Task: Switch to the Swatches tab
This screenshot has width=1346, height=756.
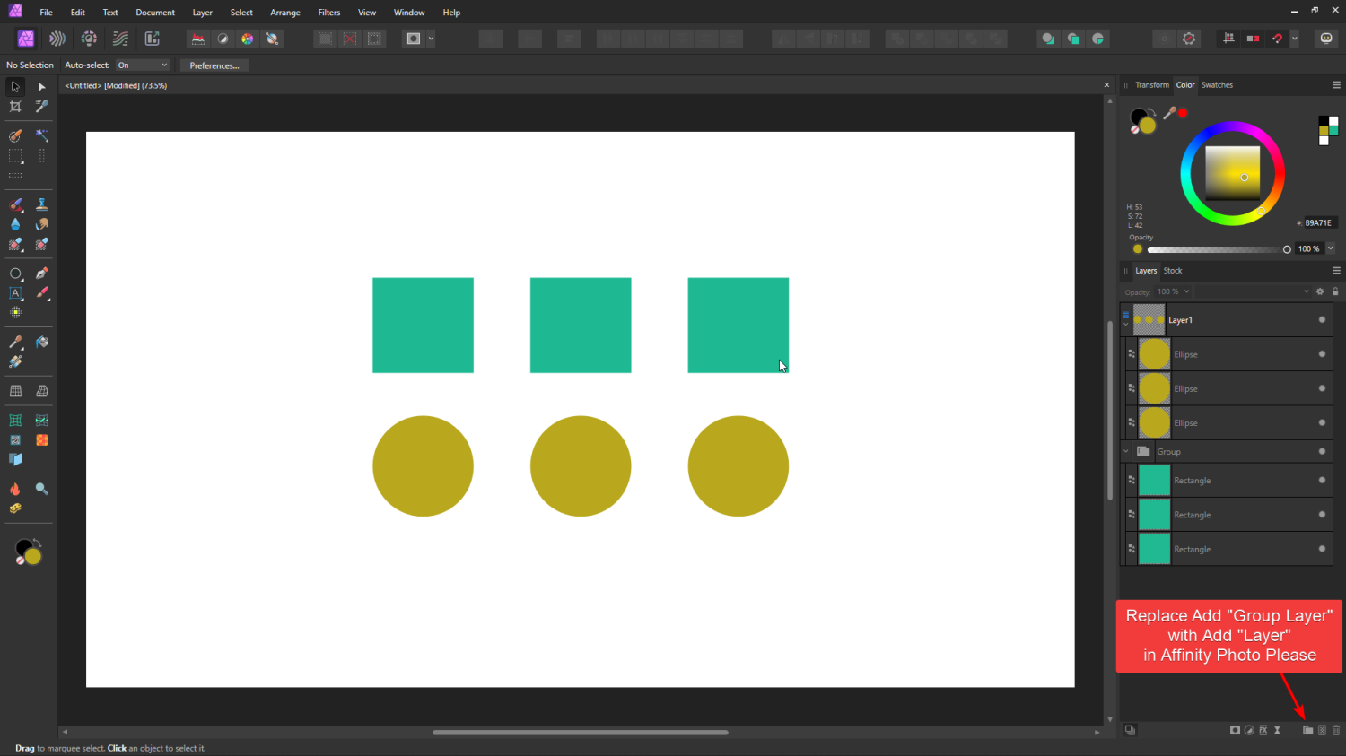Action: click(x=1217, y=84)
